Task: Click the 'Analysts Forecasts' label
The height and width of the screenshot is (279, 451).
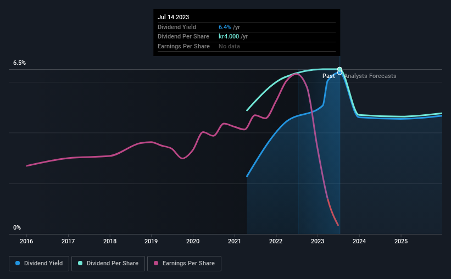Action: [x=370, y=76]
